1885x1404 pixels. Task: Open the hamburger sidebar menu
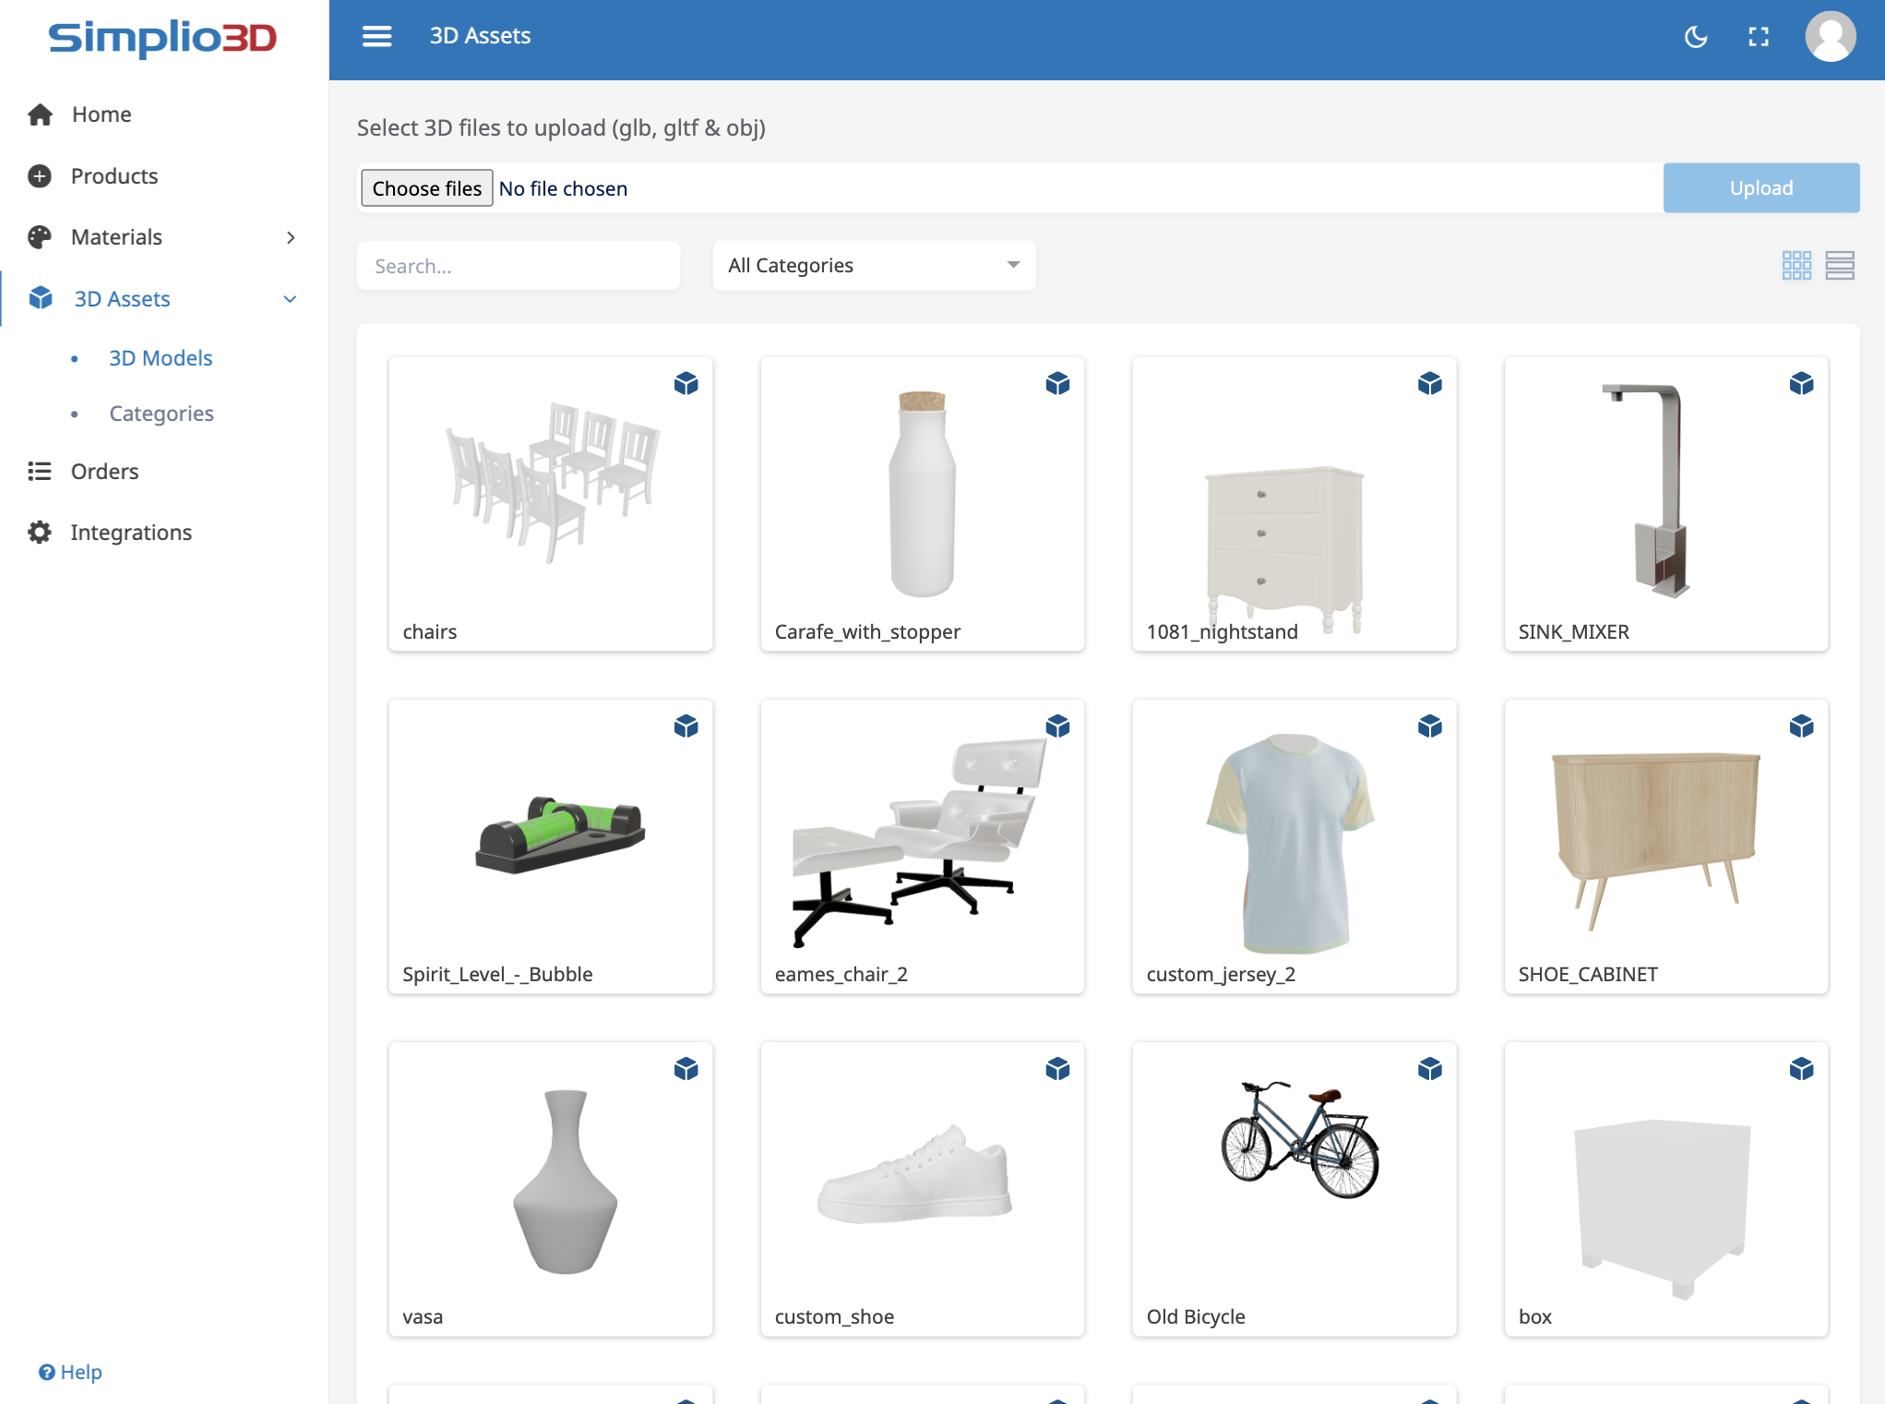pos(376,36)
